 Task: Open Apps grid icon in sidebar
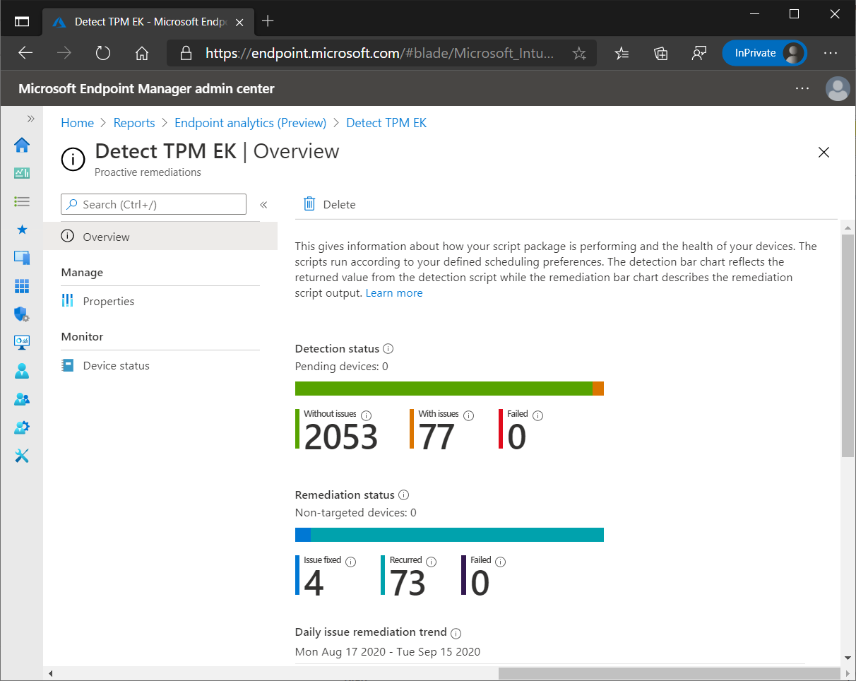click(x=22, y=286)
